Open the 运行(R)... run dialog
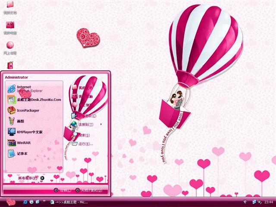Screen dimensions: 276x207 [83, 144]
